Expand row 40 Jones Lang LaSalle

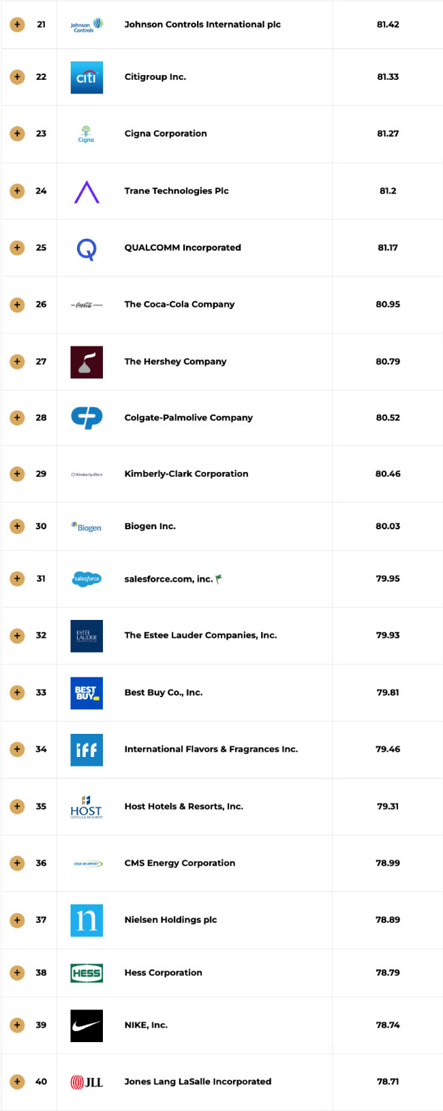[17, 1082]
